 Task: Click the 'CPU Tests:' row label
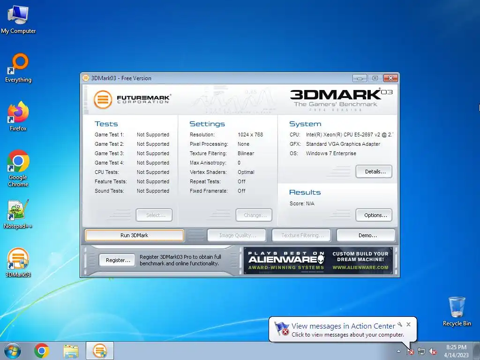[x=107, y=172]
